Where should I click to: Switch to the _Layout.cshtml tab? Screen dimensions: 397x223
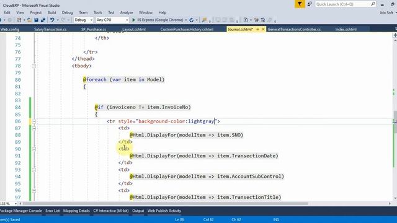134,29
